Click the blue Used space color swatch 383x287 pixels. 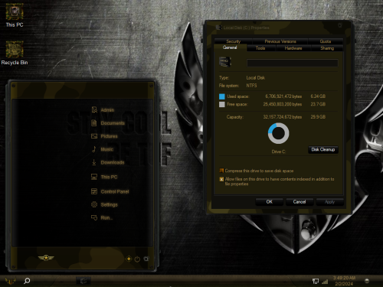point(222,96)
